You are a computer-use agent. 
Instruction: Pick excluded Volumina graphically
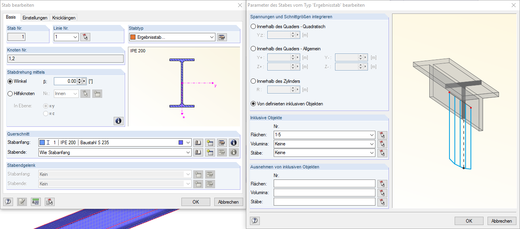(382, 193)
